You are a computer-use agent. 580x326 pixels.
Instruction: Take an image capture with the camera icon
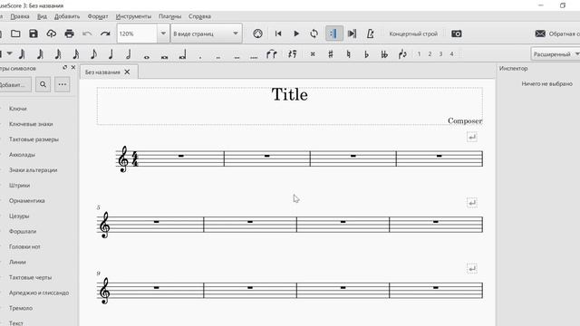coord(457,34)
